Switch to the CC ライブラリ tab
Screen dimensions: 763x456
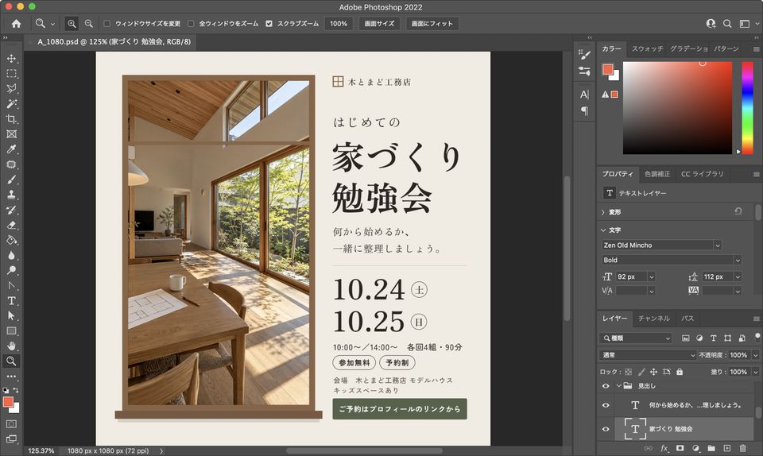tap(702, 174)
